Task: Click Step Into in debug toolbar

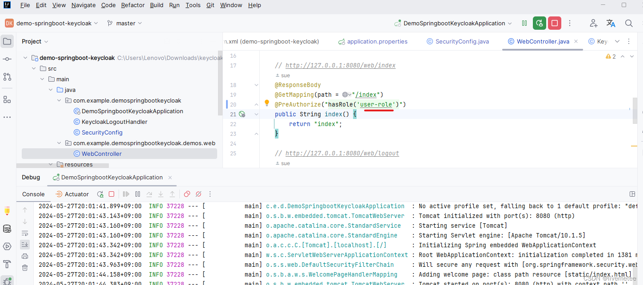Action: tap(161, 194)
